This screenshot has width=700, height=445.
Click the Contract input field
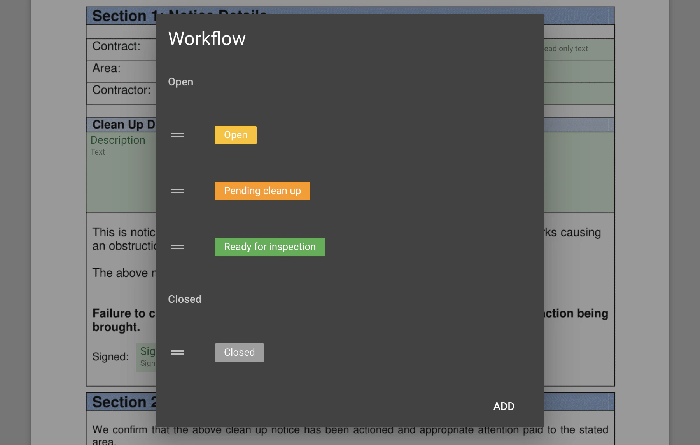pyautogui.click(x=576, y=49)
